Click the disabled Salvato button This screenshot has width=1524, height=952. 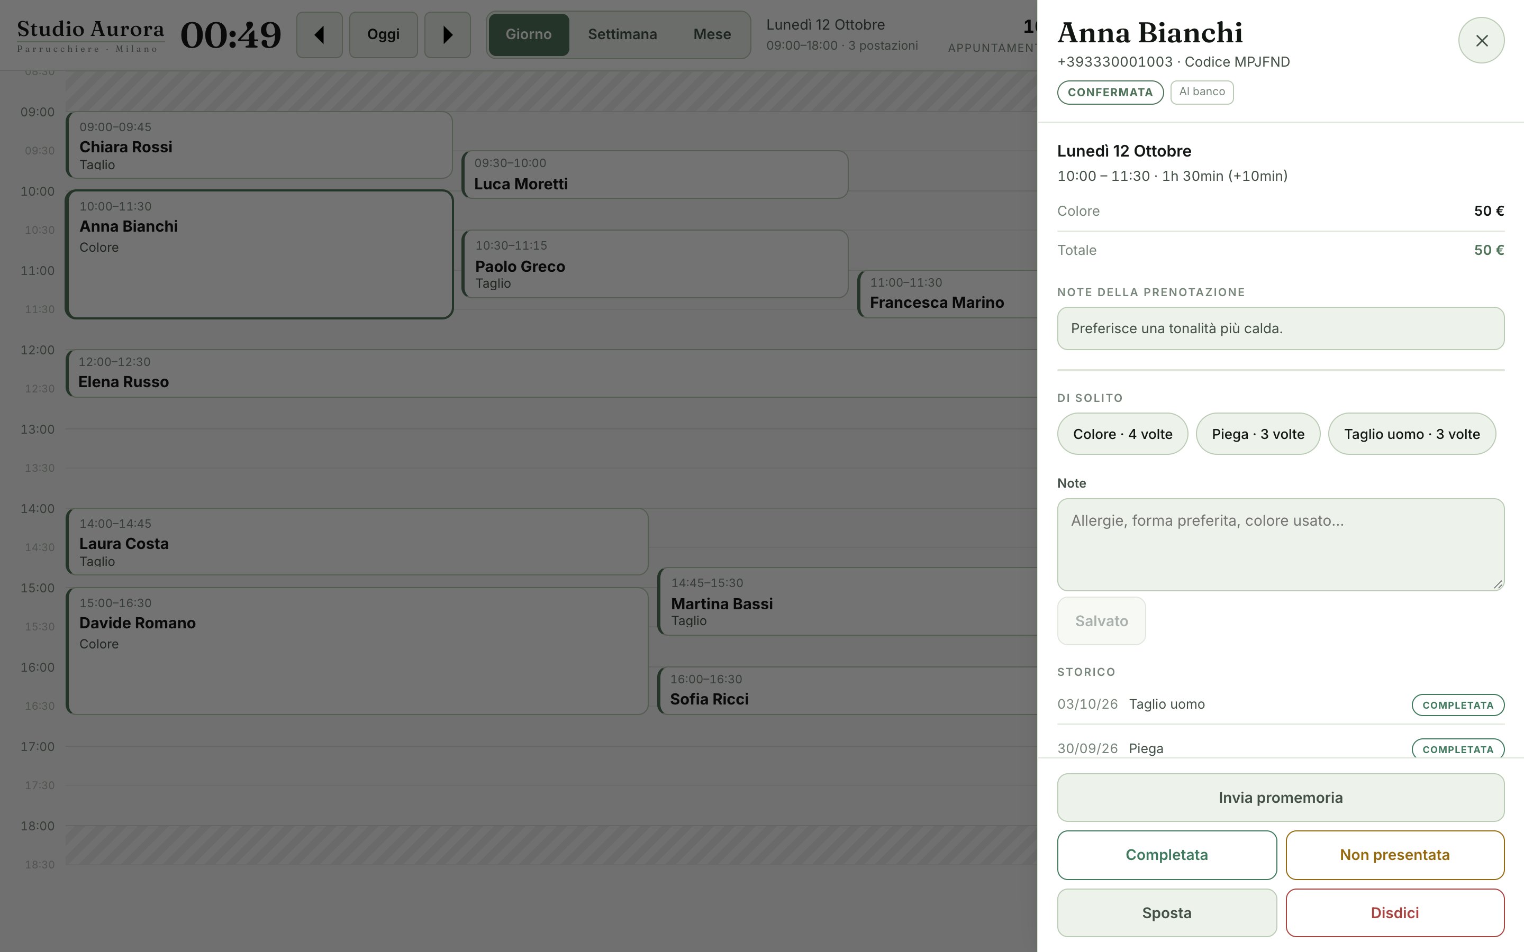(x=1101, y=621)
